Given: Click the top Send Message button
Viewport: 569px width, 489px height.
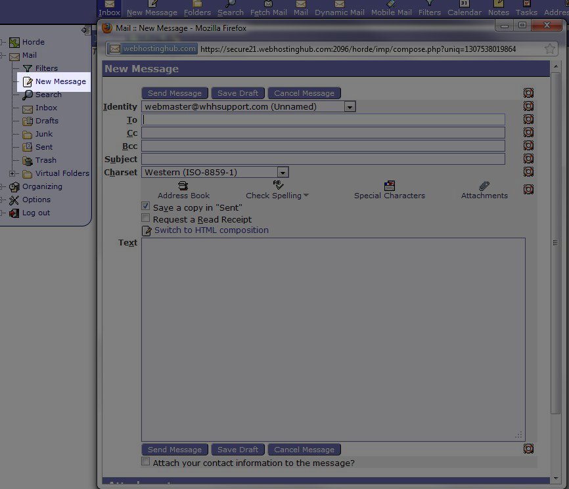Looking at the screenshot, I should 175,93.
